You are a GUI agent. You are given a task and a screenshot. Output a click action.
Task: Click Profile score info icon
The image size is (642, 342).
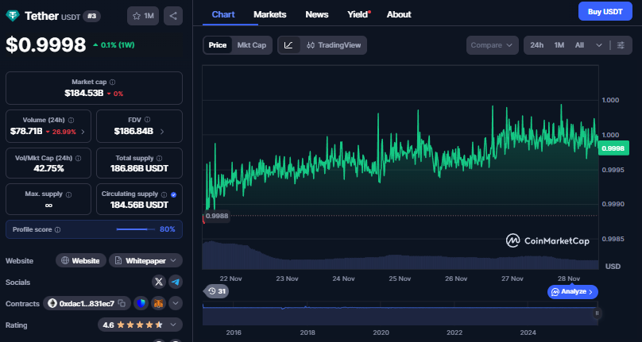tap(58, 230)
